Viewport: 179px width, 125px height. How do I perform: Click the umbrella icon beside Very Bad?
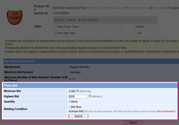(55, 33)
